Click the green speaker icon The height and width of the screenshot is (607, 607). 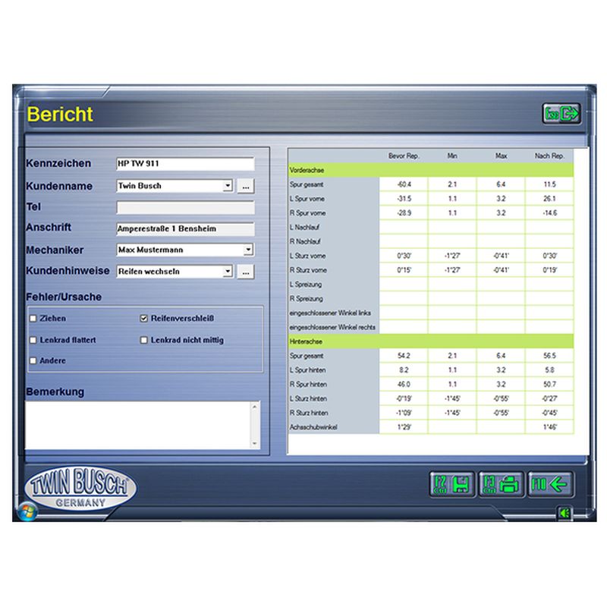(564, 513)
